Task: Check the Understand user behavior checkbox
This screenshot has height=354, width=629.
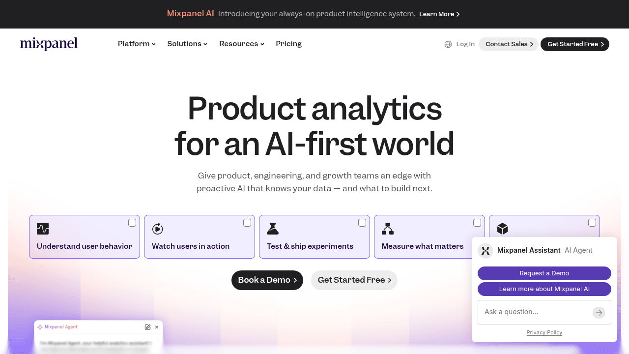Action: pyautogui.click(x=132, y=223)
